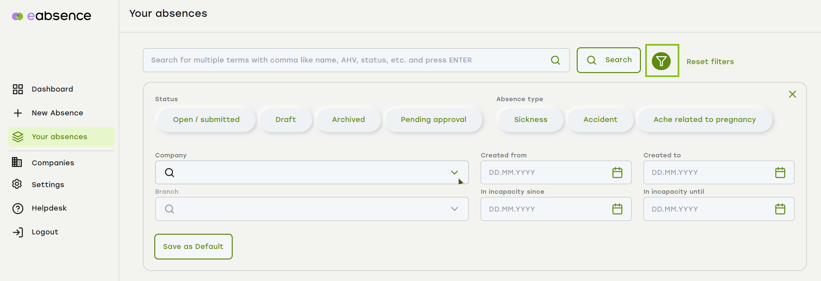Click the eabsence logo

(52, 16)
